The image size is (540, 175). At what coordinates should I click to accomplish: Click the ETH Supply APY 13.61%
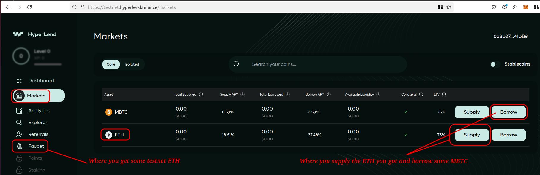point(228,135)
